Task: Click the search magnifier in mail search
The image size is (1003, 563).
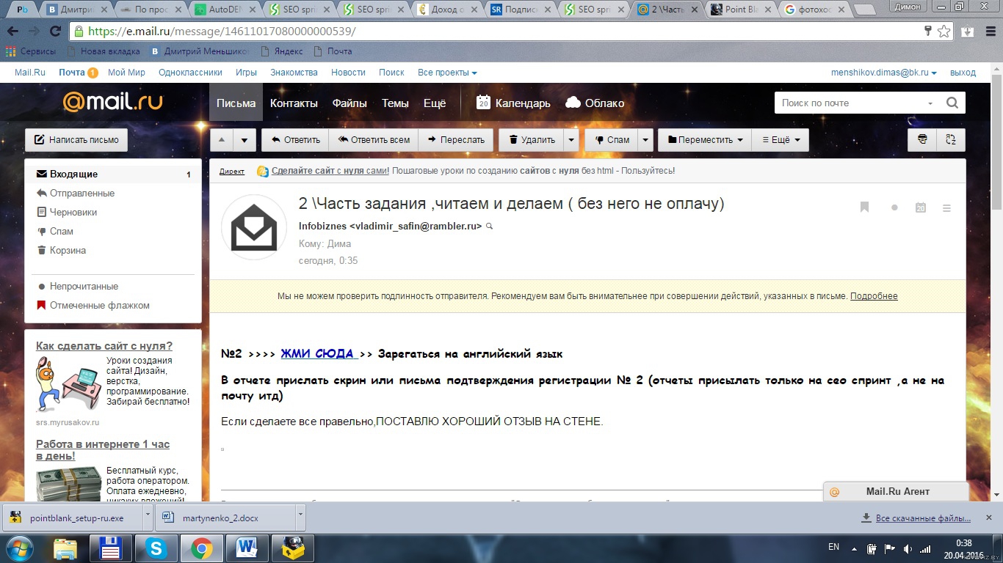Action: coord(952,103)
